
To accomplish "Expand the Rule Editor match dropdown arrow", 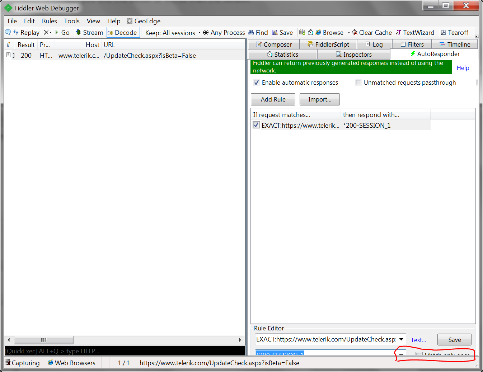I will (401, 339).
